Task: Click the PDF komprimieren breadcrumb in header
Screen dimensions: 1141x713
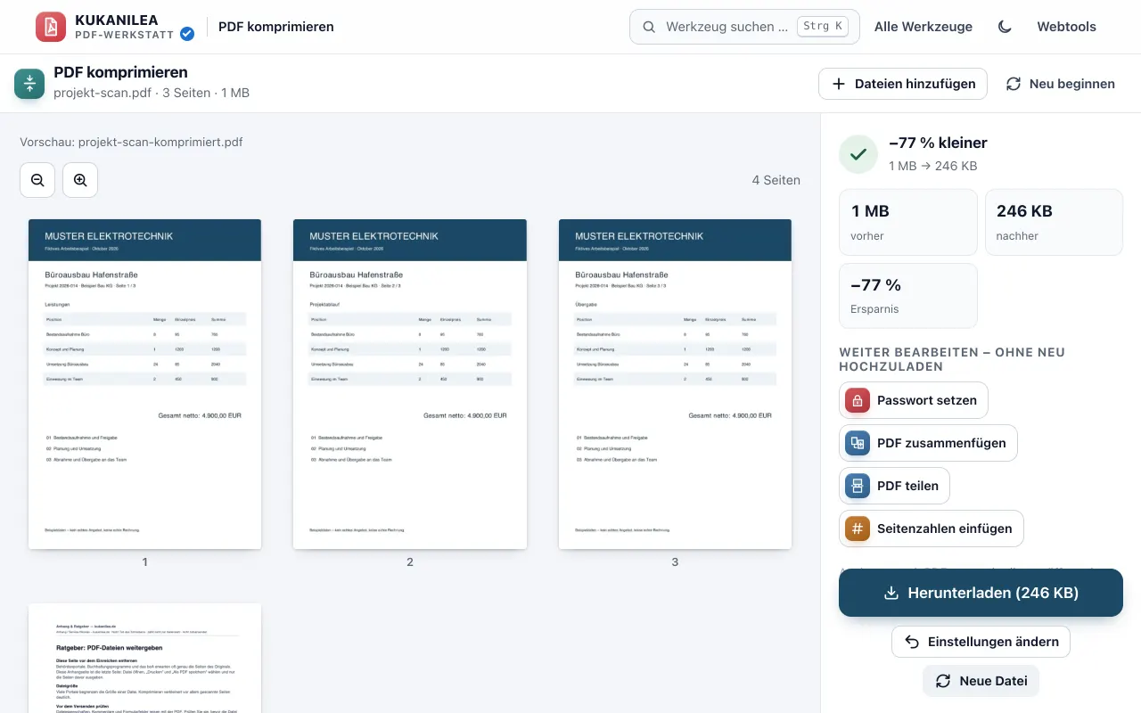Action: click(x=276, y=27)
